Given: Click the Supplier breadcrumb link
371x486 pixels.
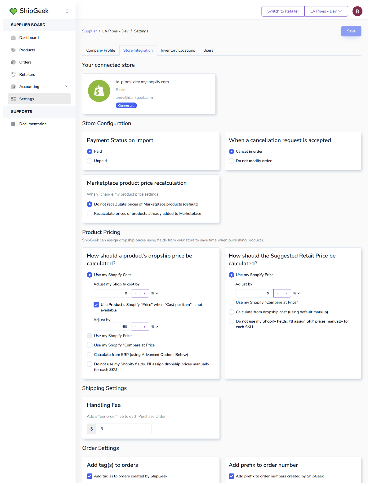Looking at the screenshot, I should pyautogui.click(x=89, y=31).
